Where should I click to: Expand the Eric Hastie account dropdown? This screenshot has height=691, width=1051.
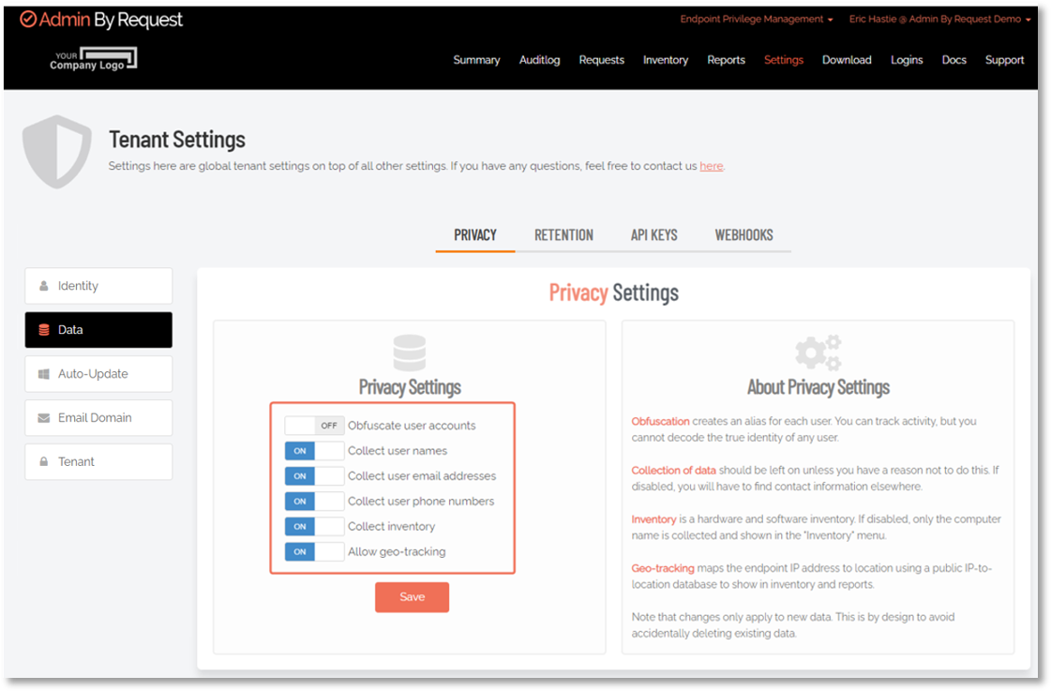939,19
